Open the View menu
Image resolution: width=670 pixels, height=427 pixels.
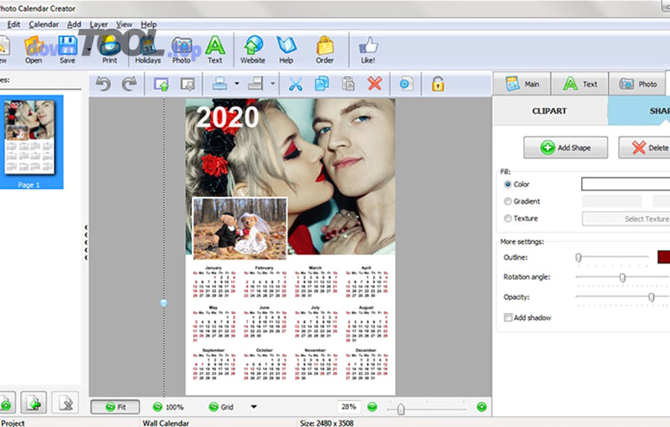coord(124,25)
